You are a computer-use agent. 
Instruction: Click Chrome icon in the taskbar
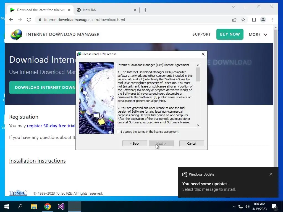tap(48, 206)
